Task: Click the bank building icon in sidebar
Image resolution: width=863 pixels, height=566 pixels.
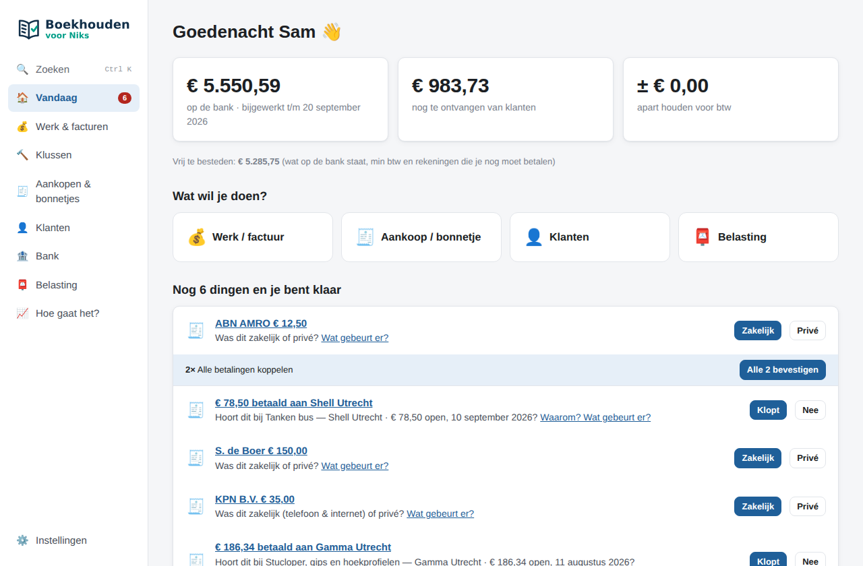Action: click(x=22, y=256)
